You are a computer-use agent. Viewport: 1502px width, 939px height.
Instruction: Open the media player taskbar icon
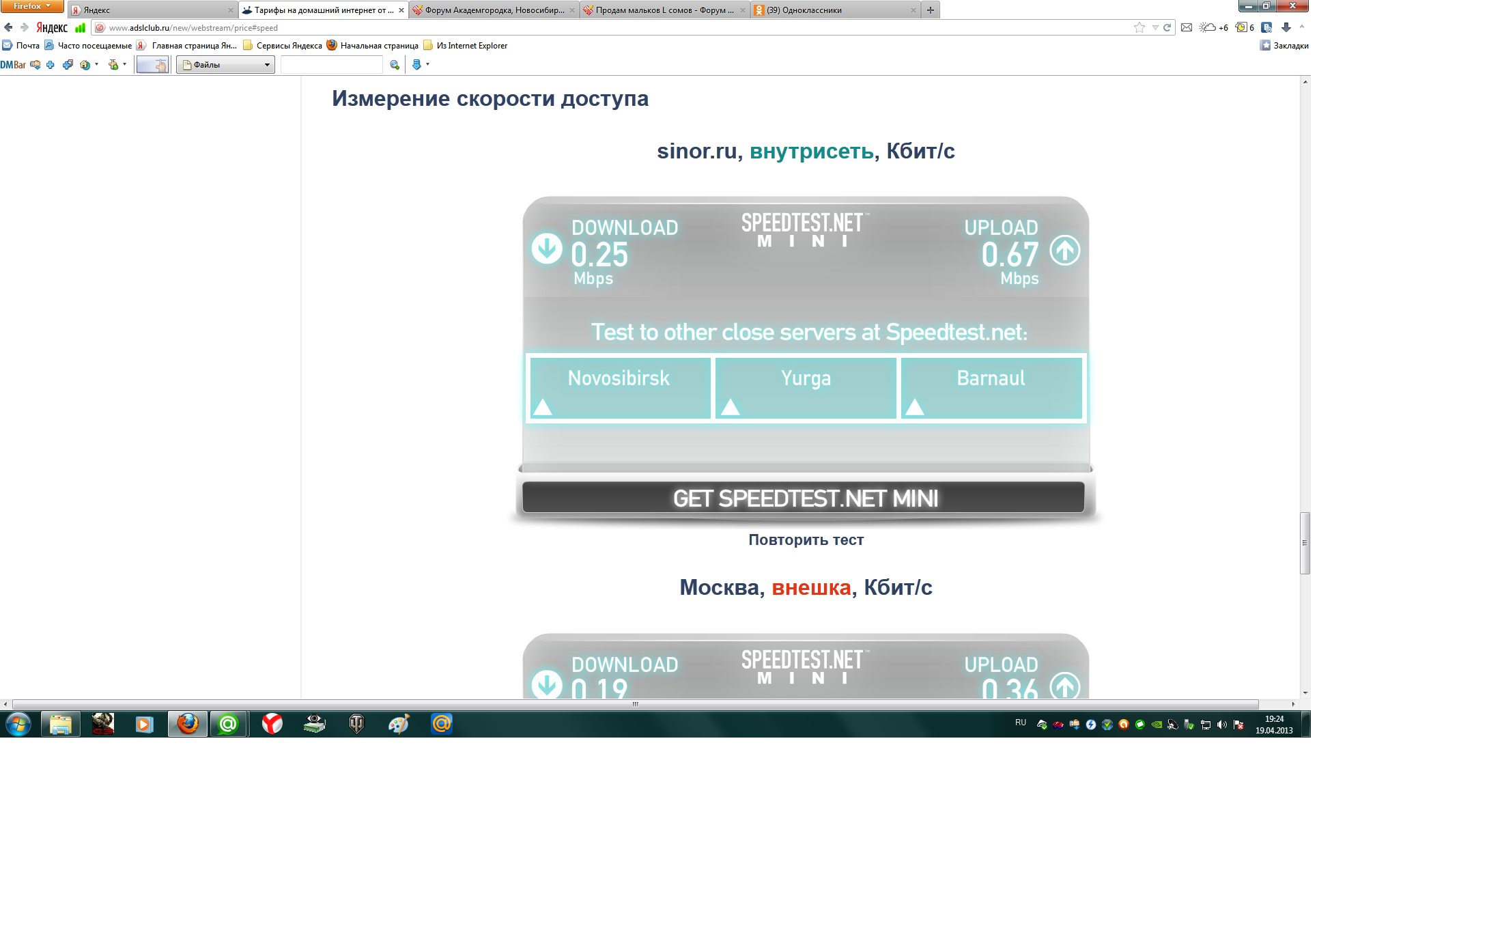(144, 724)
